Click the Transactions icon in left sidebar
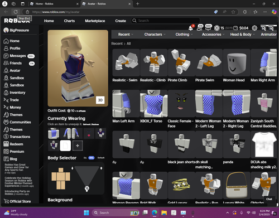Image resolution: width=279 pixels, height=218 pixels. point(6,137)
